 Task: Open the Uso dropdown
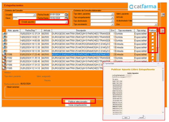pyautogui.click(x=156, y=24)
